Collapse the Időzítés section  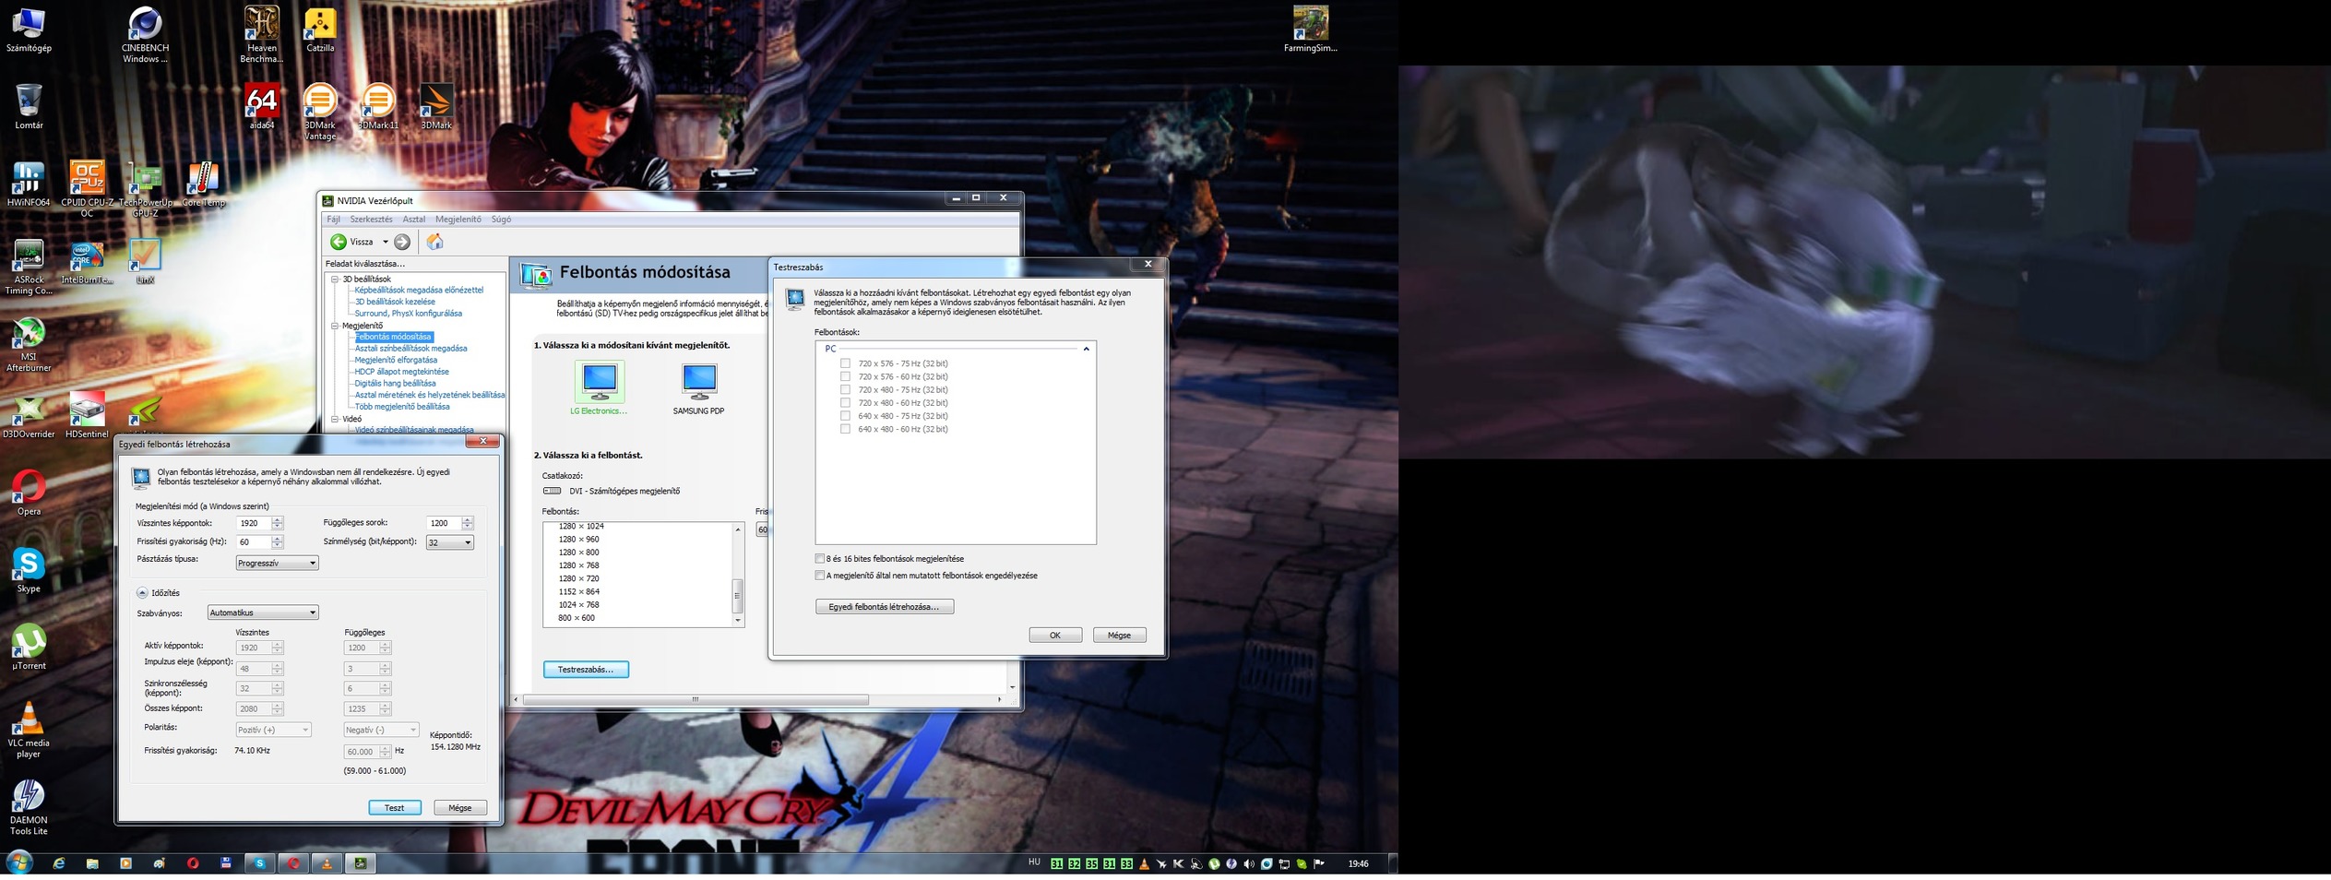click(142, 593)
